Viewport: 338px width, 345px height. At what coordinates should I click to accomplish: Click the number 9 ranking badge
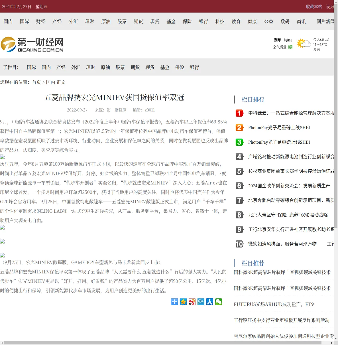point(239,230)
